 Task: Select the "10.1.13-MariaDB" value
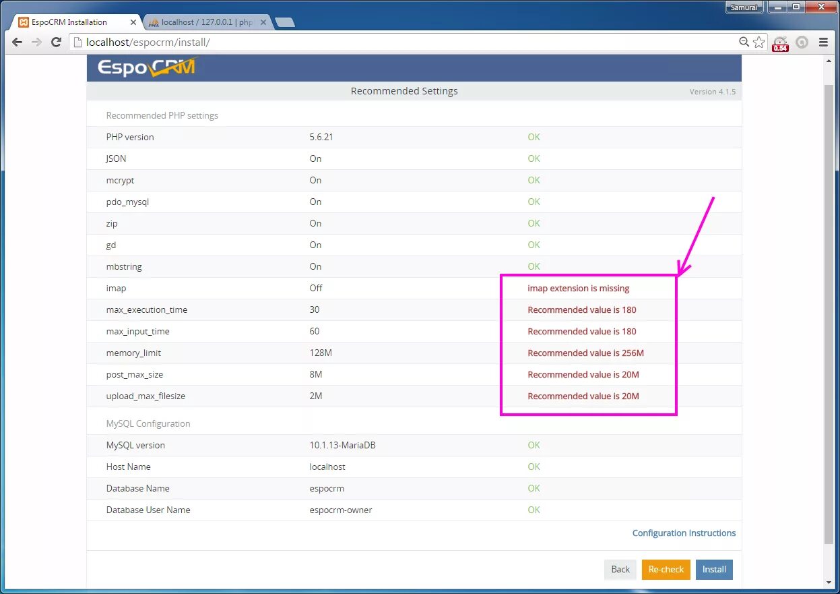tap(342, 445)
